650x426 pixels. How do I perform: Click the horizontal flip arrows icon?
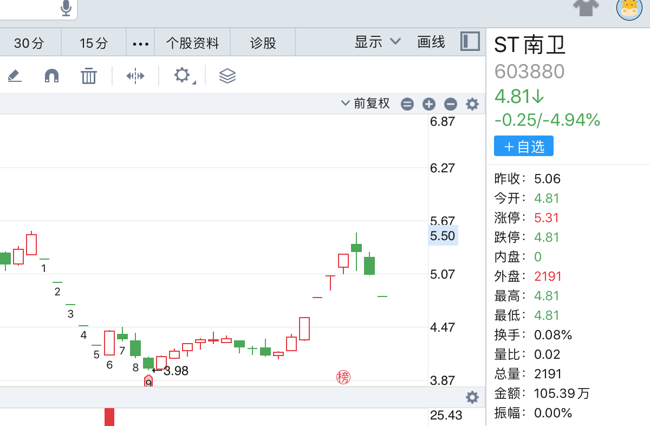point(135,76)
